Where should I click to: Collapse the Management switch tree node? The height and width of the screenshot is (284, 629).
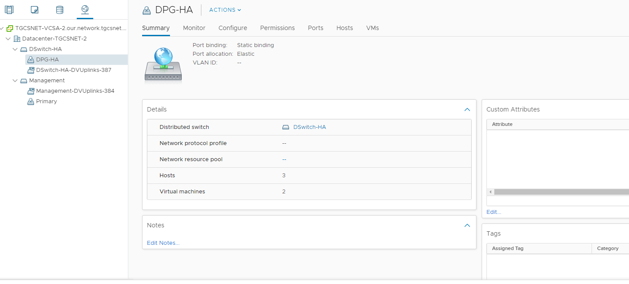(x=15, y=81)
